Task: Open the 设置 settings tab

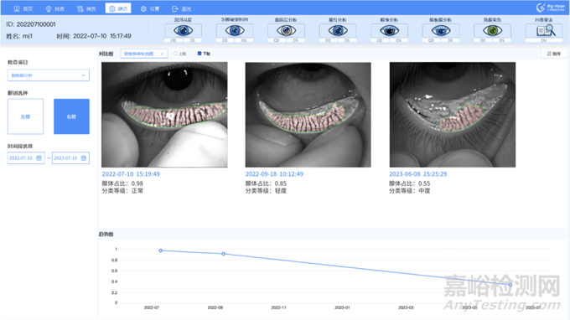Action: (150, 8)
